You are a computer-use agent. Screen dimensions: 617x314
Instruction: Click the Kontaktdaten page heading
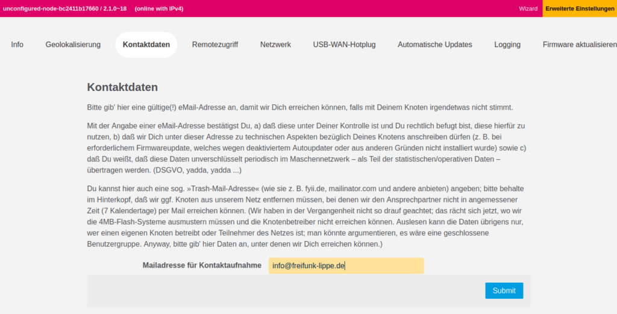coord(122,87)
